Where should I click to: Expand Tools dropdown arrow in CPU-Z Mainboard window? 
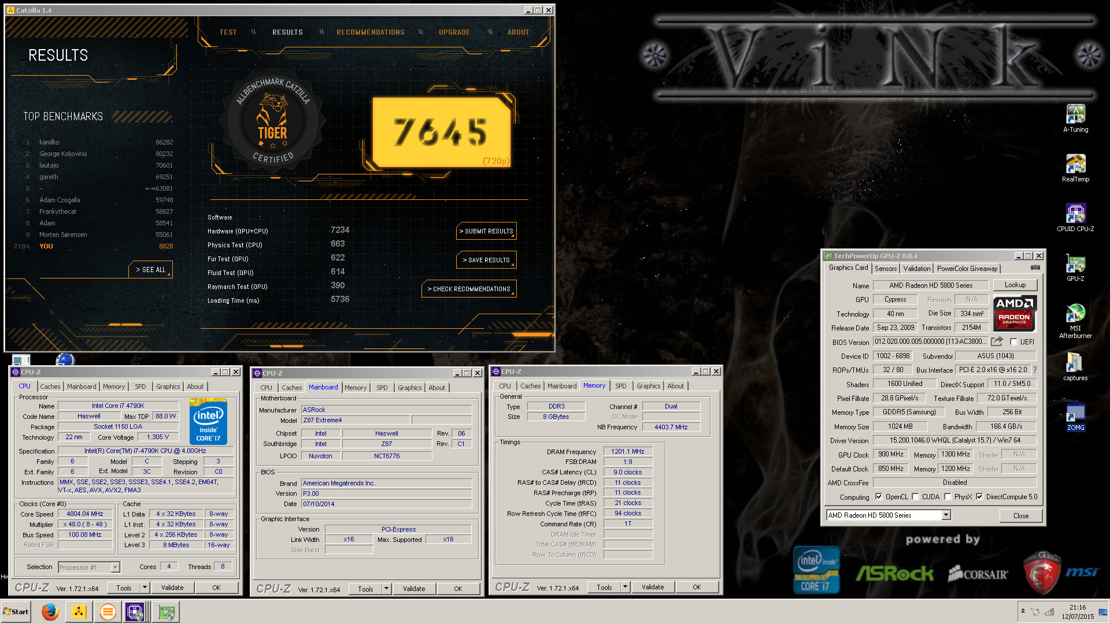tap(386, 589)
